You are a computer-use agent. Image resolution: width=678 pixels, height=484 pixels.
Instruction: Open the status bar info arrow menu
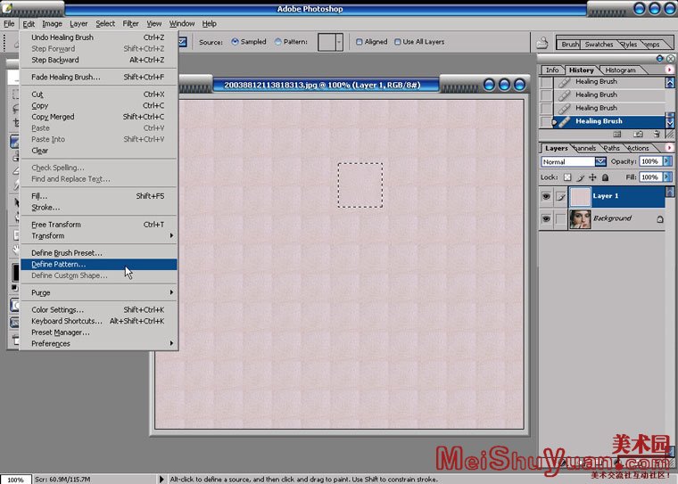point(161,479)
